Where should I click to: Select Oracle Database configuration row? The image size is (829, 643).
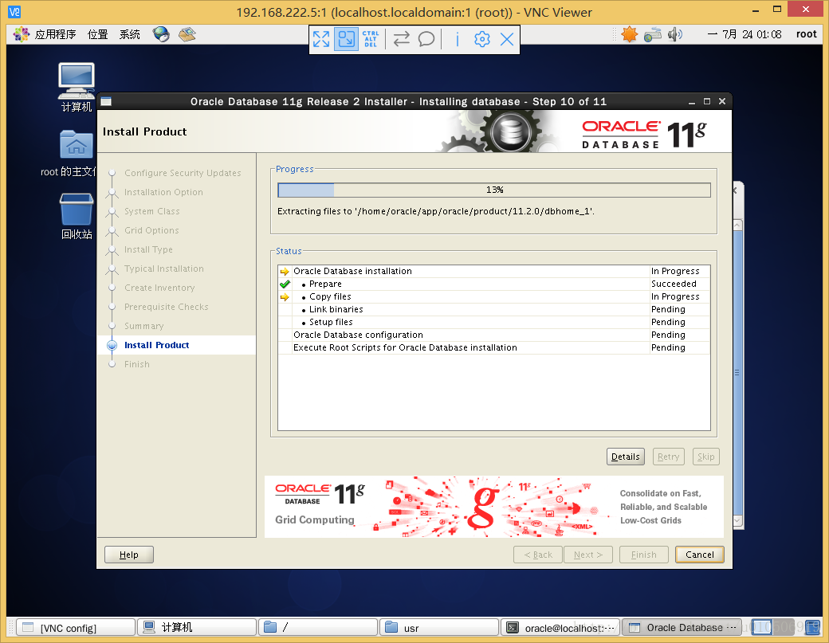pyautogui.click(x=493, y=335)
